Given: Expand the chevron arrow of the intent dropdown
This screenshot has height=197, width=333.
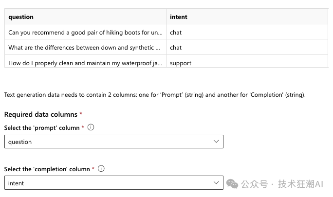Looking at the screenshot, I should 216,183.
